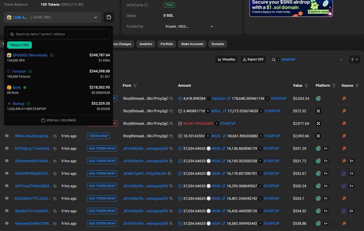Expand amount details in $531.29 row
Viewport: 364px width, 231px height.
[x=180, y=148]
